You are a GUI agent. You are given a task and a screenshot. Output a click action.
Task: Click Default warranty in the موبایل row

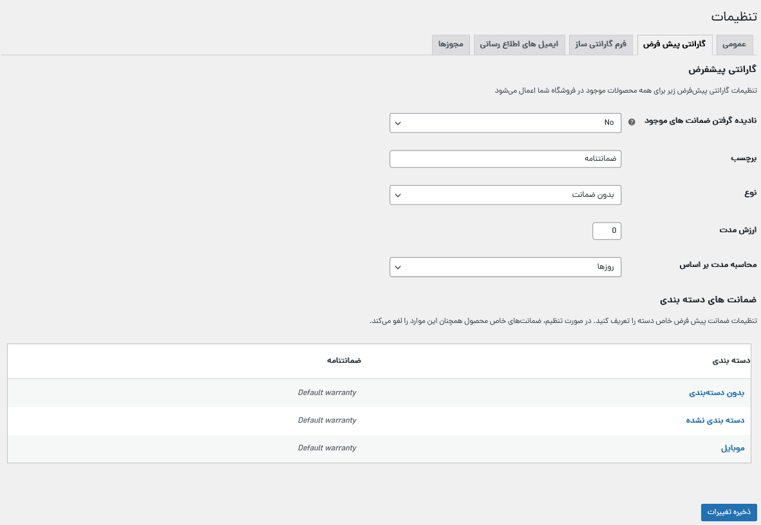pos(327,448)
